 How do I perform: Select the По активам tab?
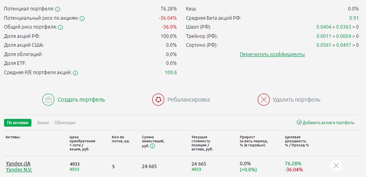pyautogui.click(x=18, y=123)
